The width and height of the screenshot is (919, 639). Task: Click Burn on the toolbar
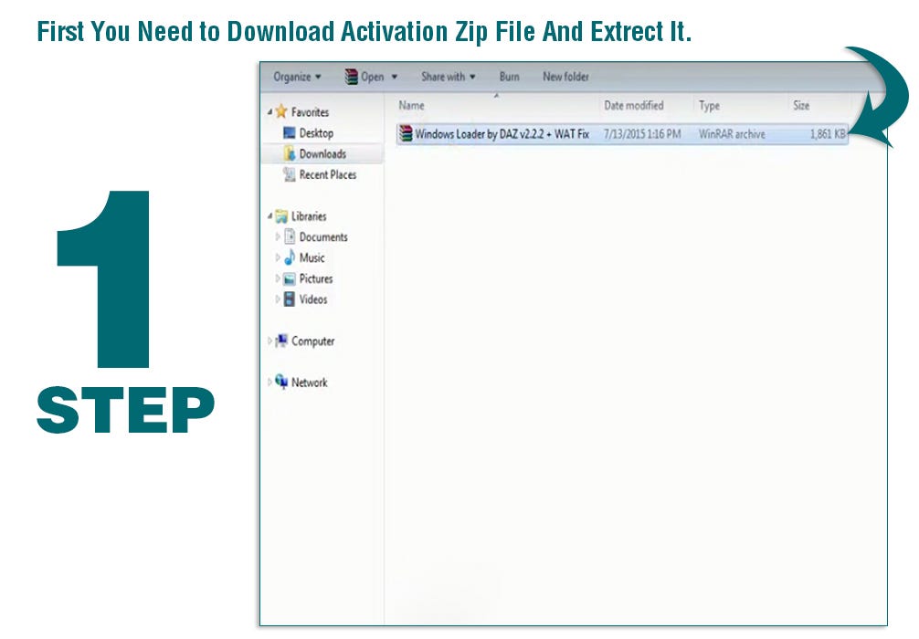(x=509, y=77)
